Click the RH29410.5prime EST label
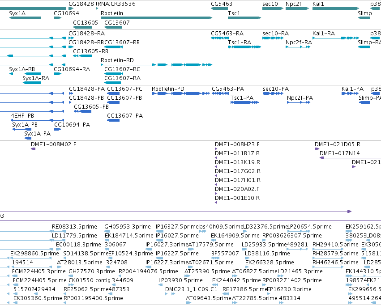Screen dimensions: 381x305 point(335,245)
